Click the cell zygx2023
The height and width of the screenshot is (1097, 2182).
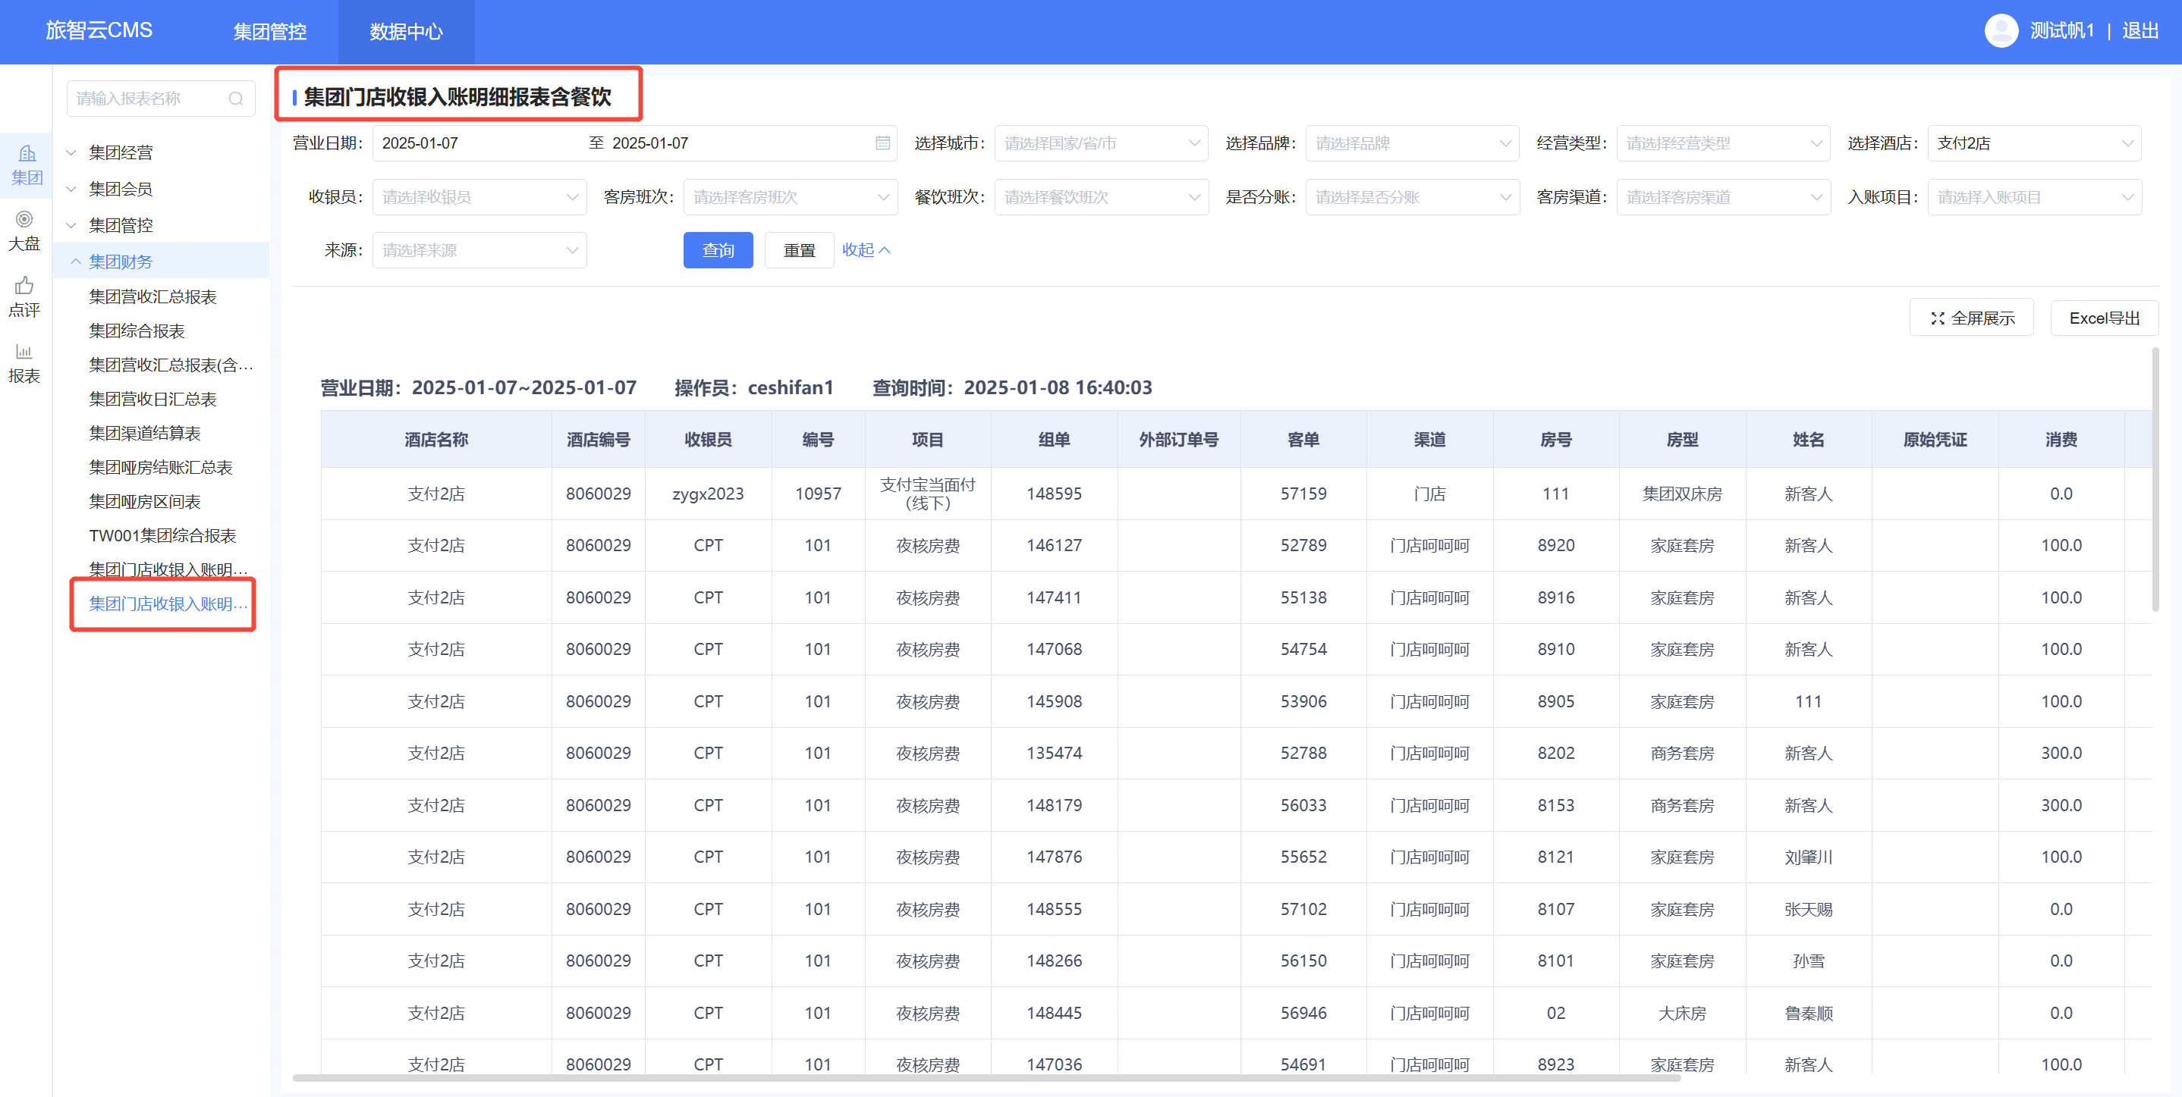tap(708, 494)
